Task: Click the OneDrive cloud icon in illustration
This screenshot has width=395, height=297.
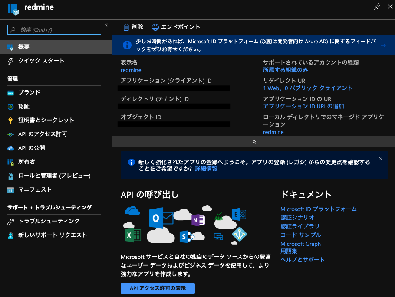Action: tap(132, 210)
